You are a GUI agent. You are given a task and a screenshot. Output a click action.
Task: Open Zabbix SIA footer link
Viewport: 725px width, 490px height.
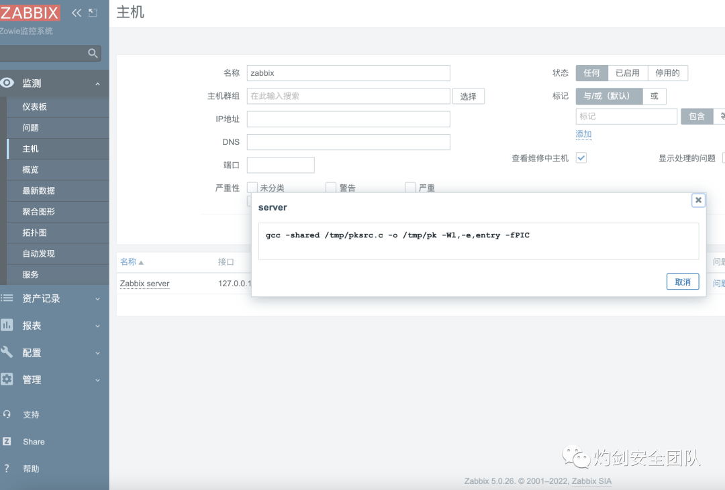(x=591, y=481)
